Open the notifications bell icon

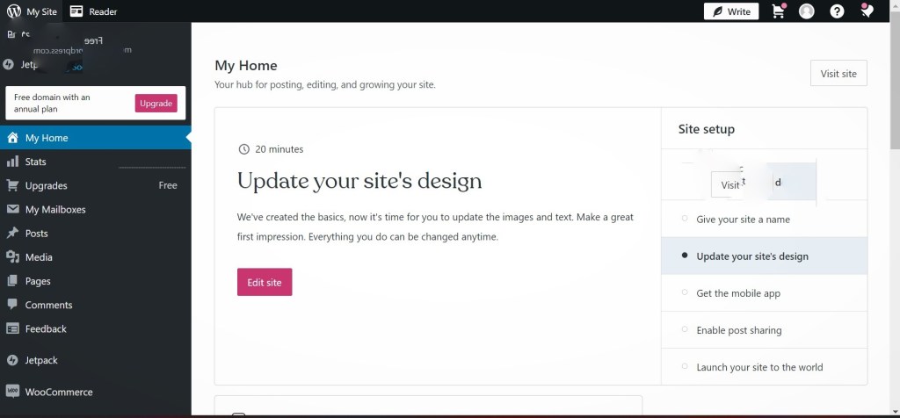tap(867, 11)
